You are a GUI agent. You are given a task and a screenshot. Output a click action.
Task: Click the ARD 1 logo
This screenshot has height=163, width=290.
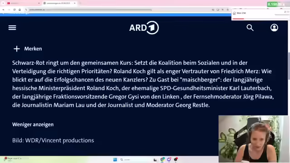144,28
